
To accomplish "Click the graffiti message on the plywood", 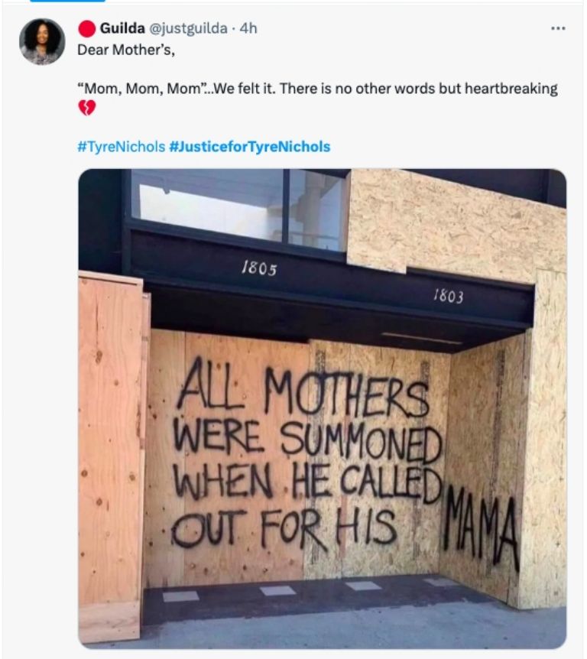I will click(306, 451).
